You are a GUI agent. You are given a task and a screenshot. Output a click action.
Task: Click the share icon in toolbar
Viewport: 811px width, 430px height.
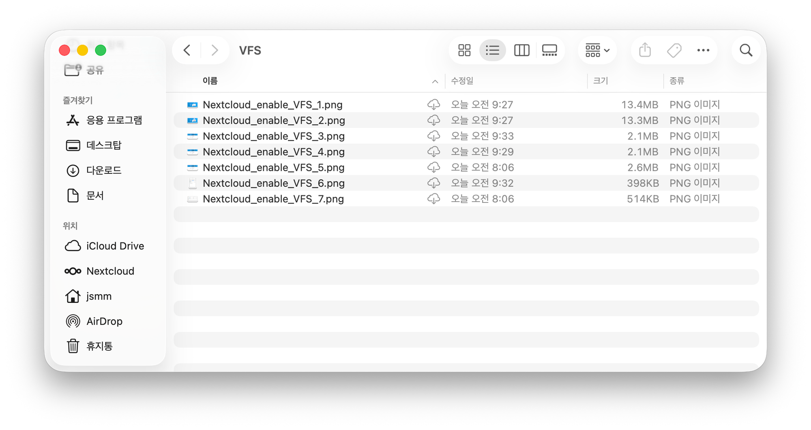point(645,51)
